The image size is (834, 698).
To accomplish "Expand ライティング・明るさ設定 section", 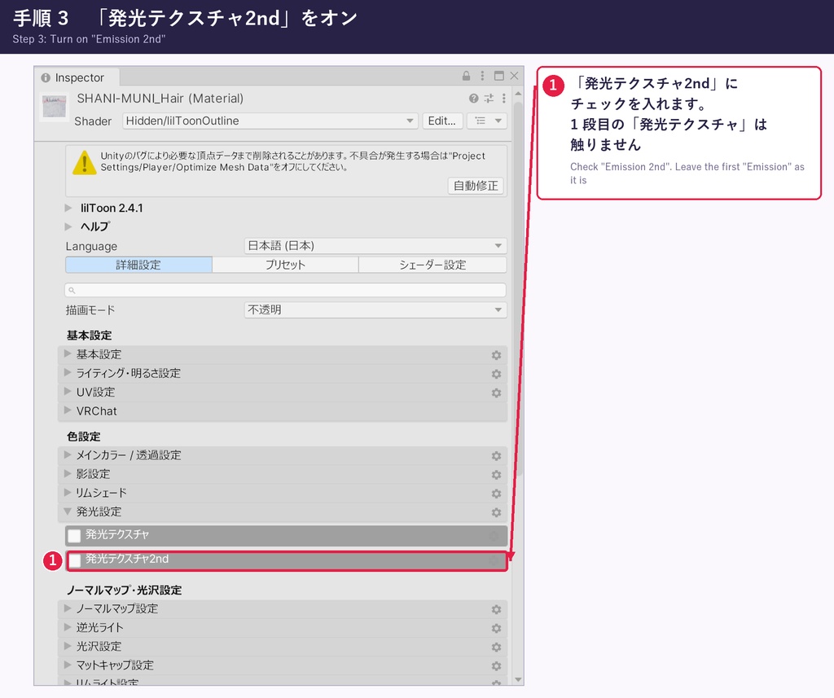I will [283, 374].
